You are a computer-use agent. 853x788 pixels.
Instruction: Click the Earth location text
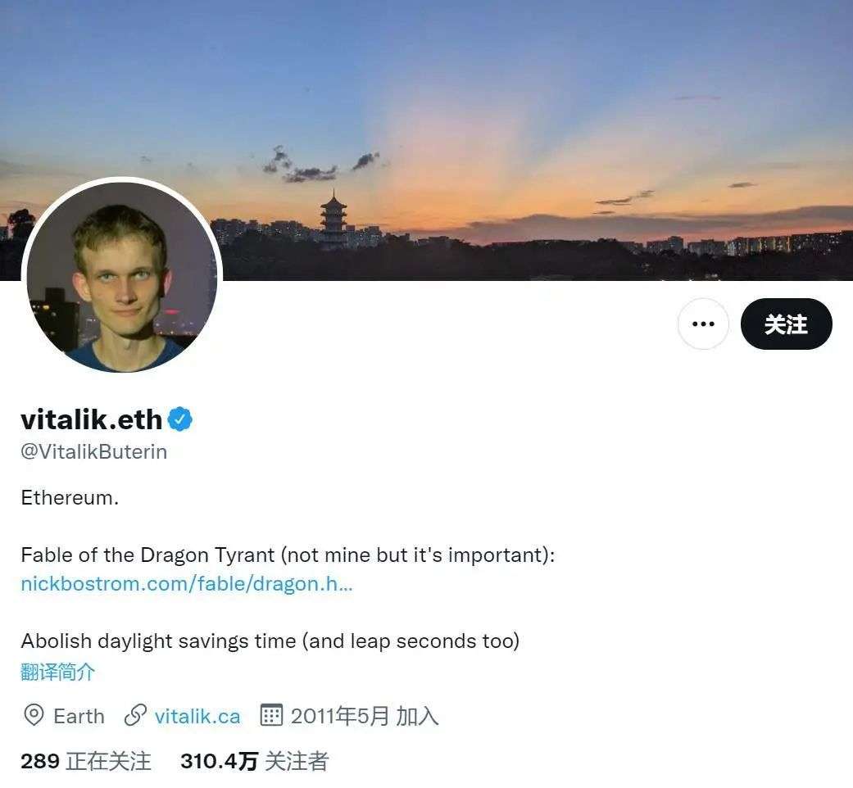point(79,716)
